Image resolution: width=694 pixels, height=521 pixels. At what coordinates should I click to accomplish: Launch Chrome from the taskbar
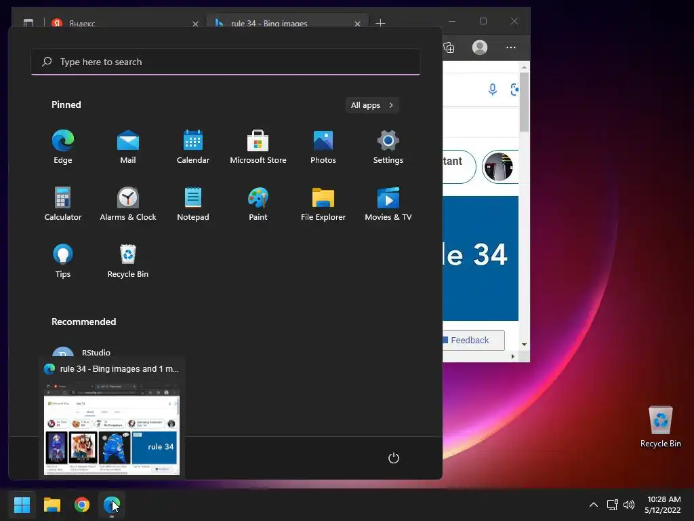[82, 505]
